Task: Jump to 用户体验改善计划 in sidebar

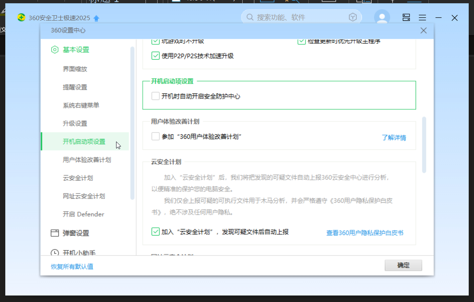Action: click(87, 160)
